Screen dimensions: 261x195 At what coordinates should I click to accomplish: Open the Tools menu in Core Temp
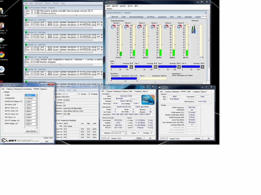point(69,90)
